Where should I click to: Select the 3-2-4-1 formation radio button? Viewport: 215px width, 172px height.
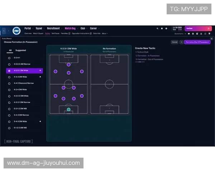[x=9, y=58]
